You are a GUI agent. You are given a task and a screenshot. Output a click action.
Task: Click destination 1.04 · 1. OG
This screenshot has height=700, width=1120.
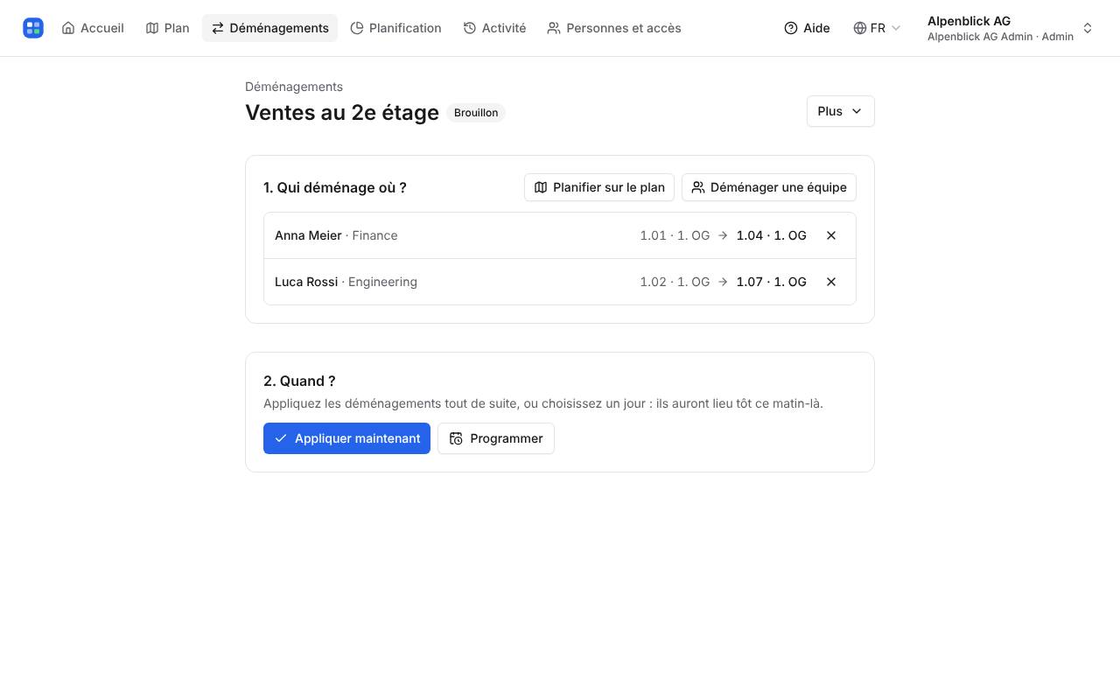pos(772,235)
